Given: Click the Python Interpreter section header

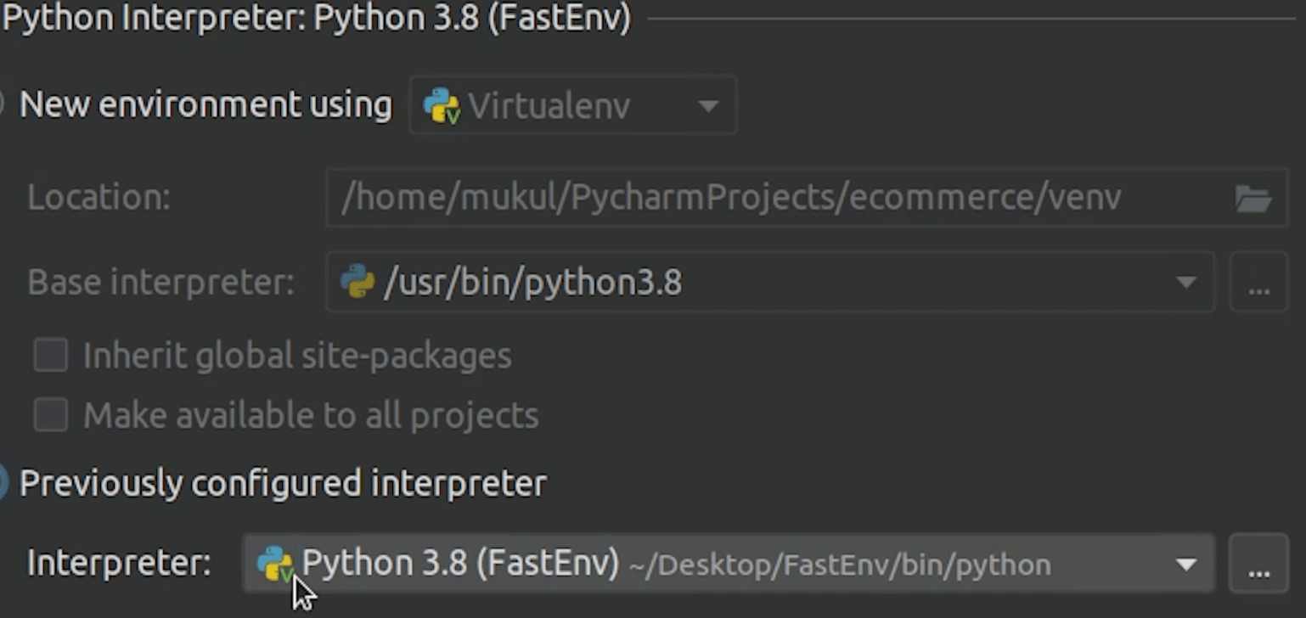Looking at the screenshot, I should (x=316, y=18).
